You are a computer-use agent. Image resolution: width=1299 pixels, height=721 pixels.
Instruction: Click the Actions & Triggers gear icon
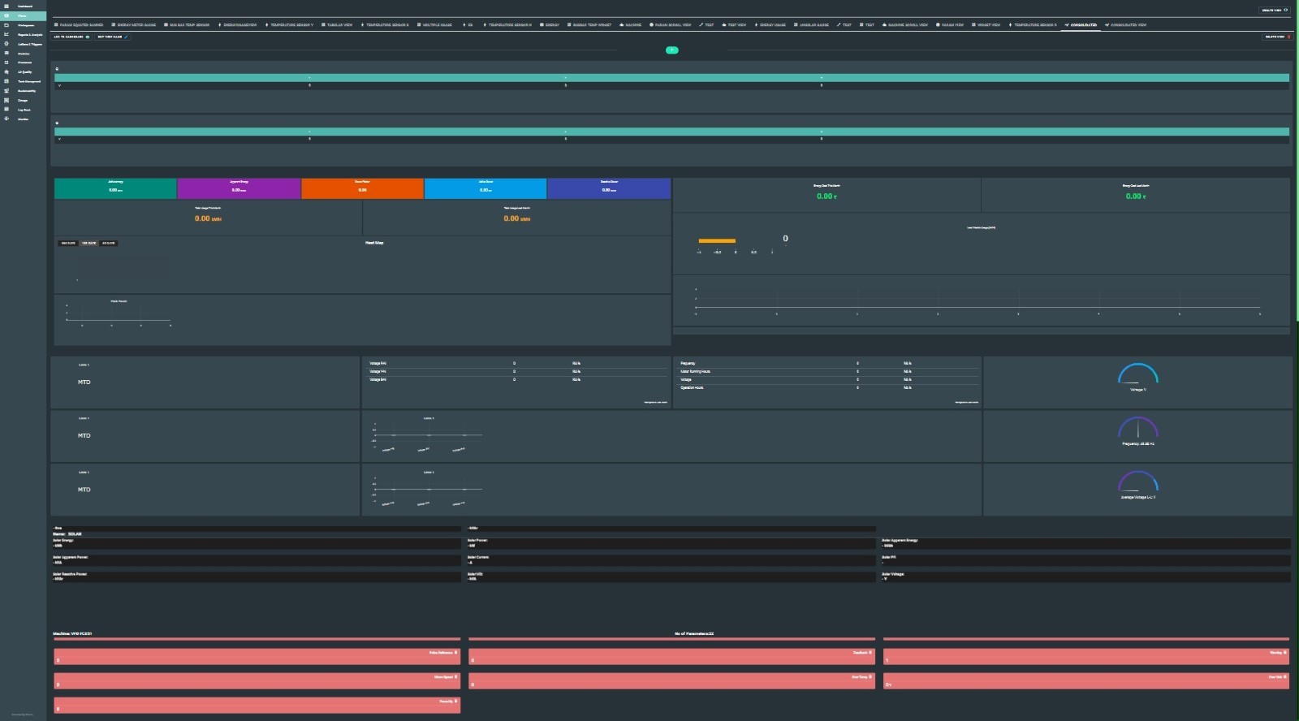tap(6, 44)
